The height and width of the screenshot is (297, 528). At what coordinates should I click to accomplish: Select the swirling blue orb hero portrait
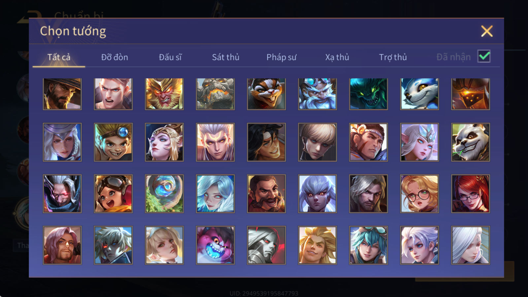(164, 194)
